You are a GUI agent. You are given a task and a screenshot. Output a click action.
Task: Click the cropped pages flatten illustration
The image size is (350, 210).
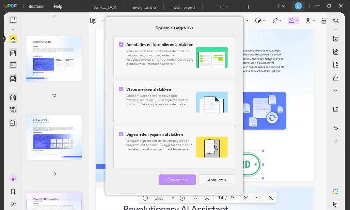coord(212,147)
